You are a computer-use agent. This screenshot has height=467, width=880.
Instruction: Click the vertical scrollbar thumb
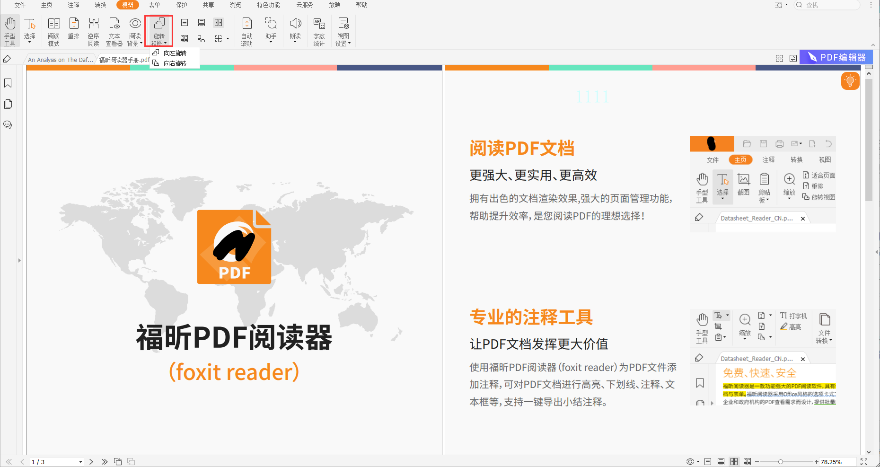[x=869, y=140]
